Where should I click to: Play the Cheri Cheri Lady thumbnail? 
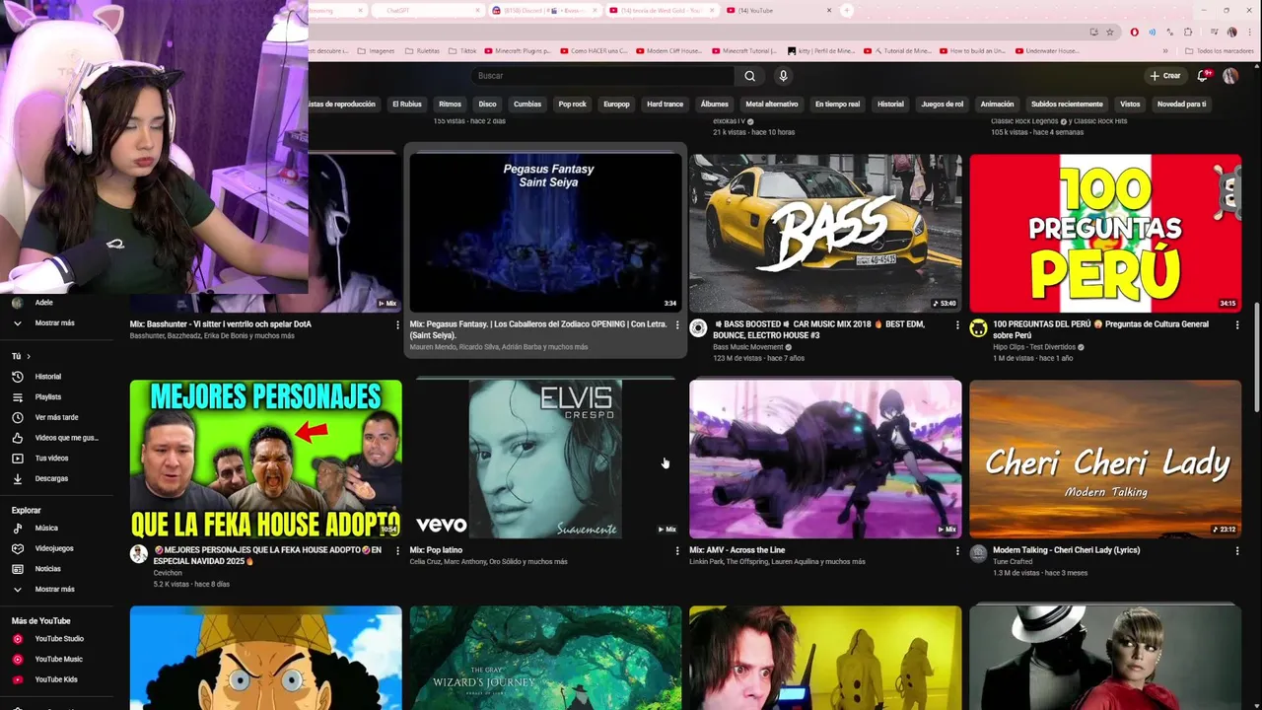click(x=1105, y=459)
